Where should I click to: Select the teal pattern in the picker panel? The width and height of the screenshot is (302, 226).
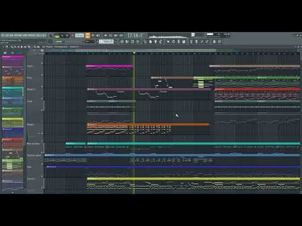[x=13, y=92]
